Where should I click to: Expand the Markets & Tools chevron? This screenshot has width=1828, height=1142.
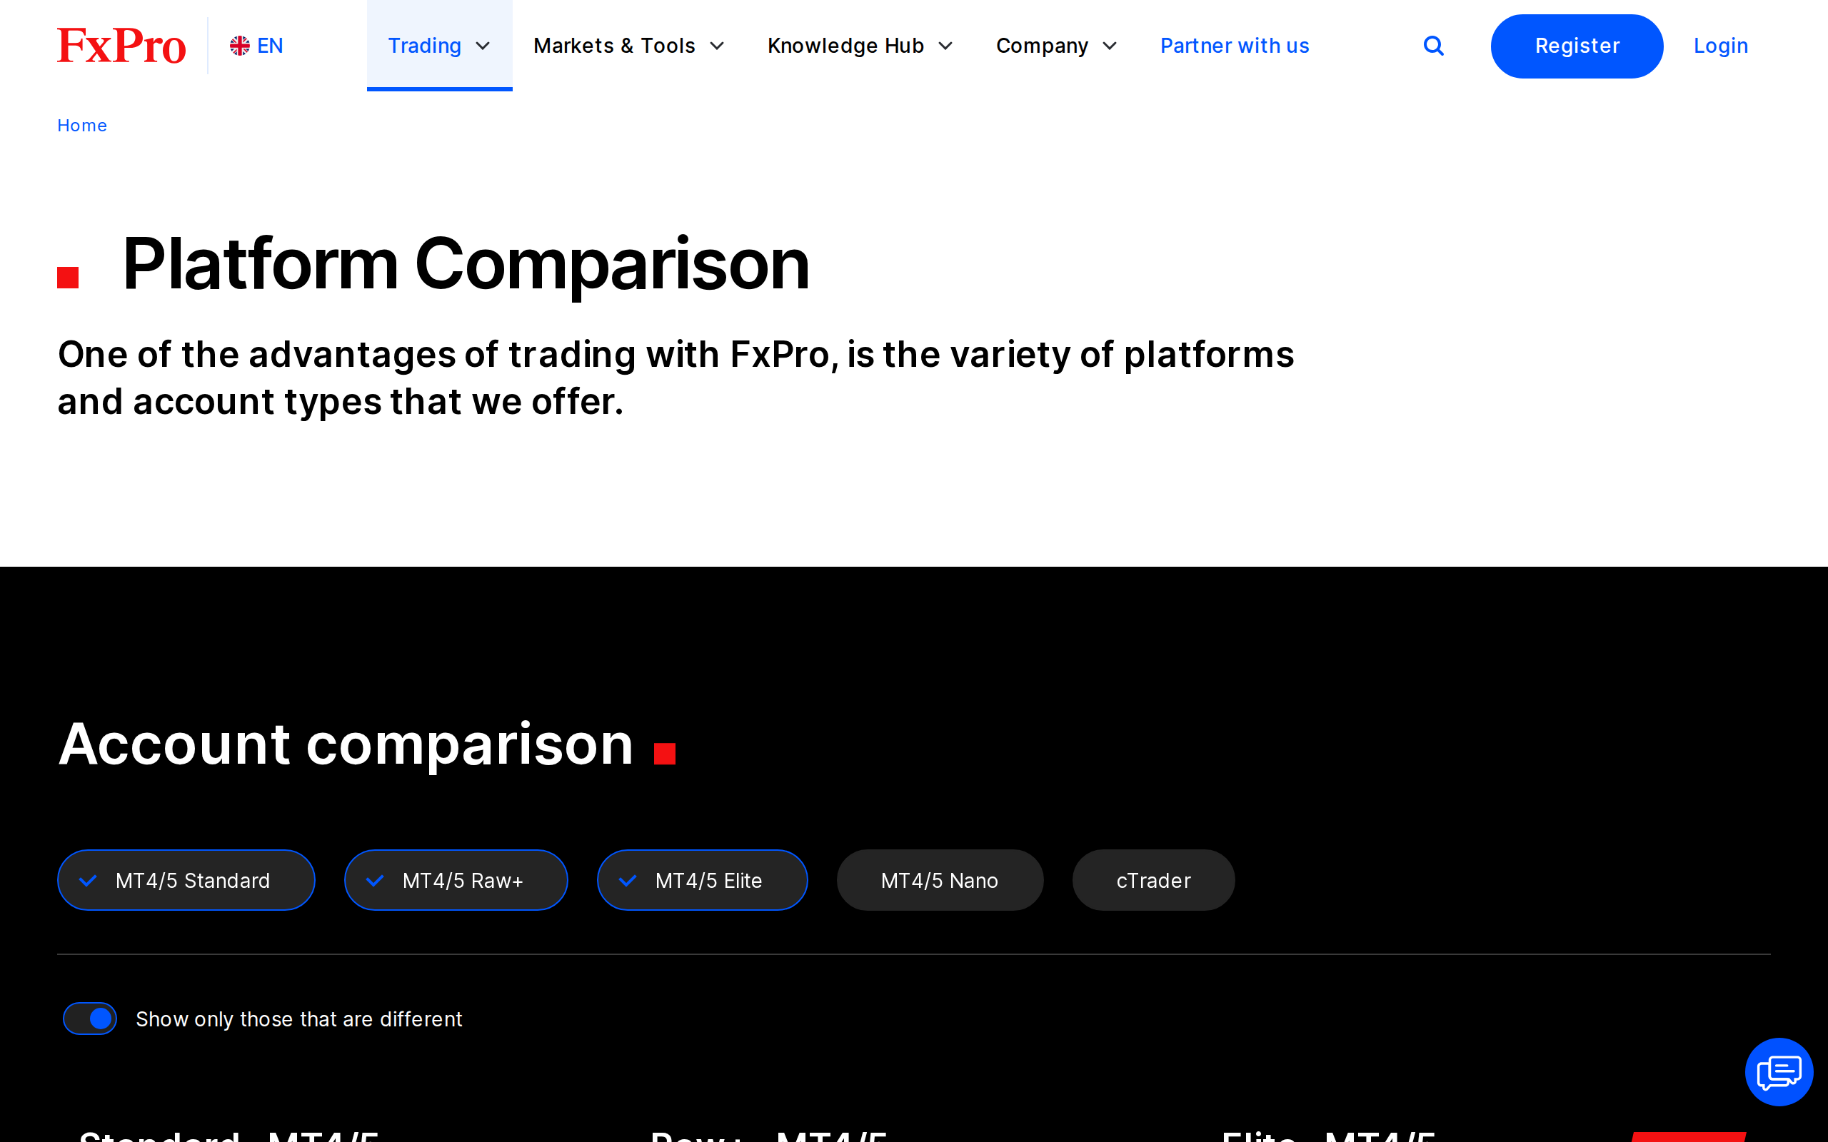[717, 46]
